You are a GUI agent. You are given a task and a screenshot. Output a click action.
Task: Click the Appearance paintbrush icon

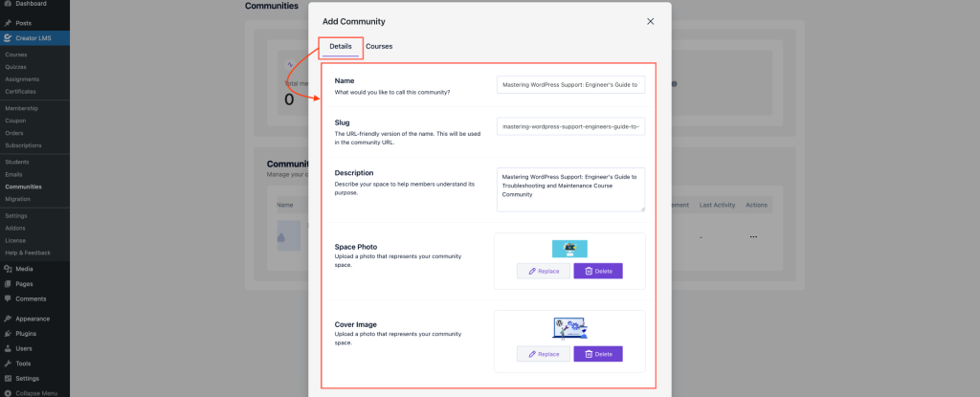tap(8, 319)
